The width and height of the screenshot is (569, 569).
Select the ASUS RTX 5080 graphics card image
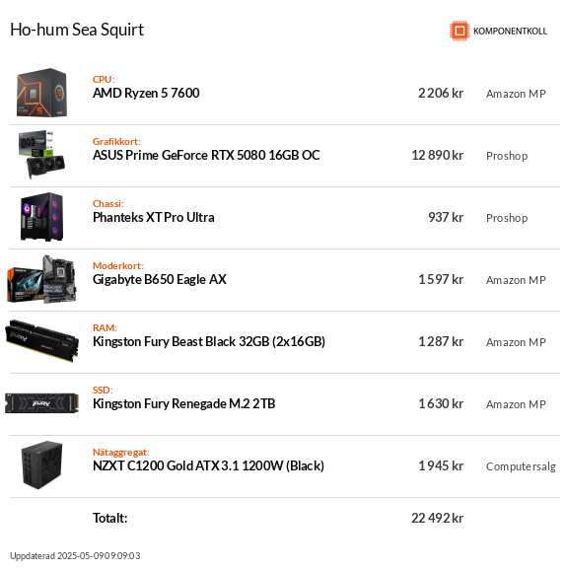[x=41, y=155]
